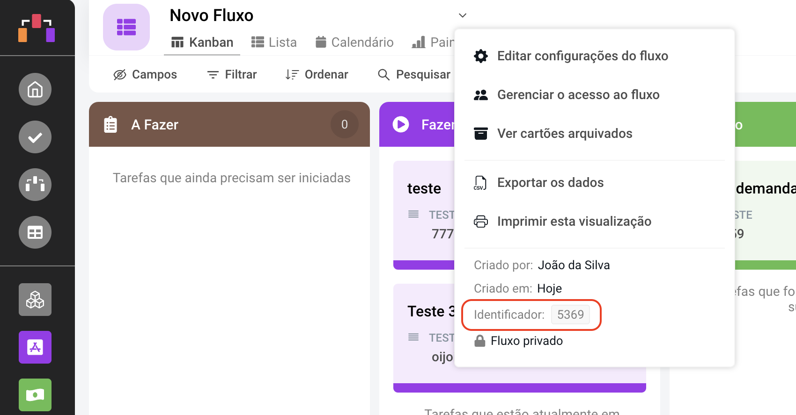Open the tasks checkmark sidebar icon
The height and width of the screenshot is (415, 796).
coord(35,137)
